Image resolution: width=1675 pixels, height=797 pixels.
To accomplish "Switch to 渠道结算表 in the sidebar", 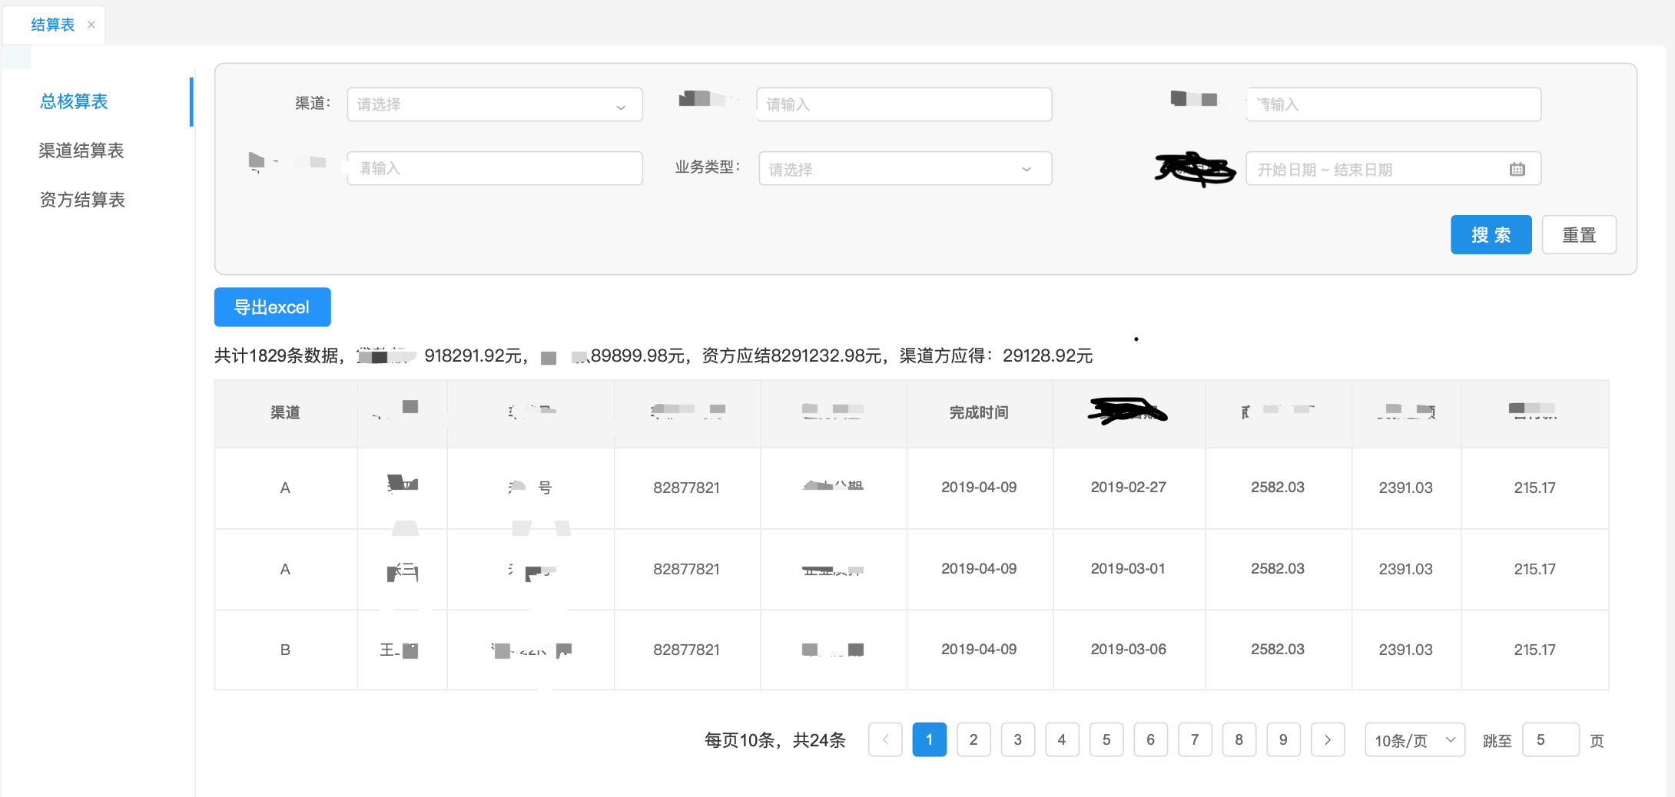I will [81, 150].
